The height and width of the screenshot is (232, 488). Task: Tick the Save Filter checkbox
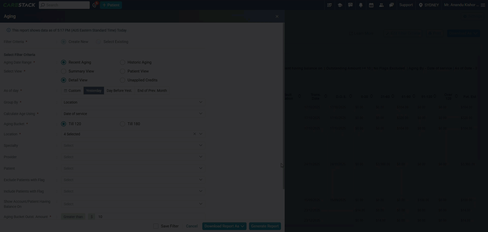pos(156,226)
